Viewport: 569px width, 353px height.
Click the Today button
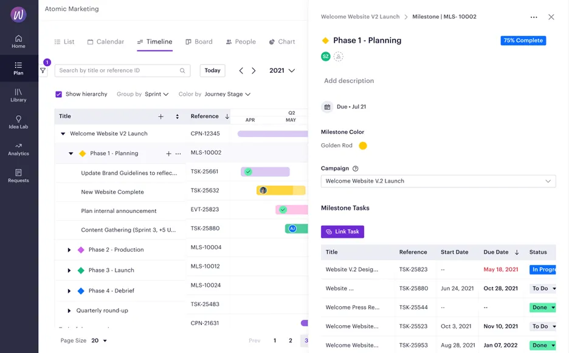(212, 70)
